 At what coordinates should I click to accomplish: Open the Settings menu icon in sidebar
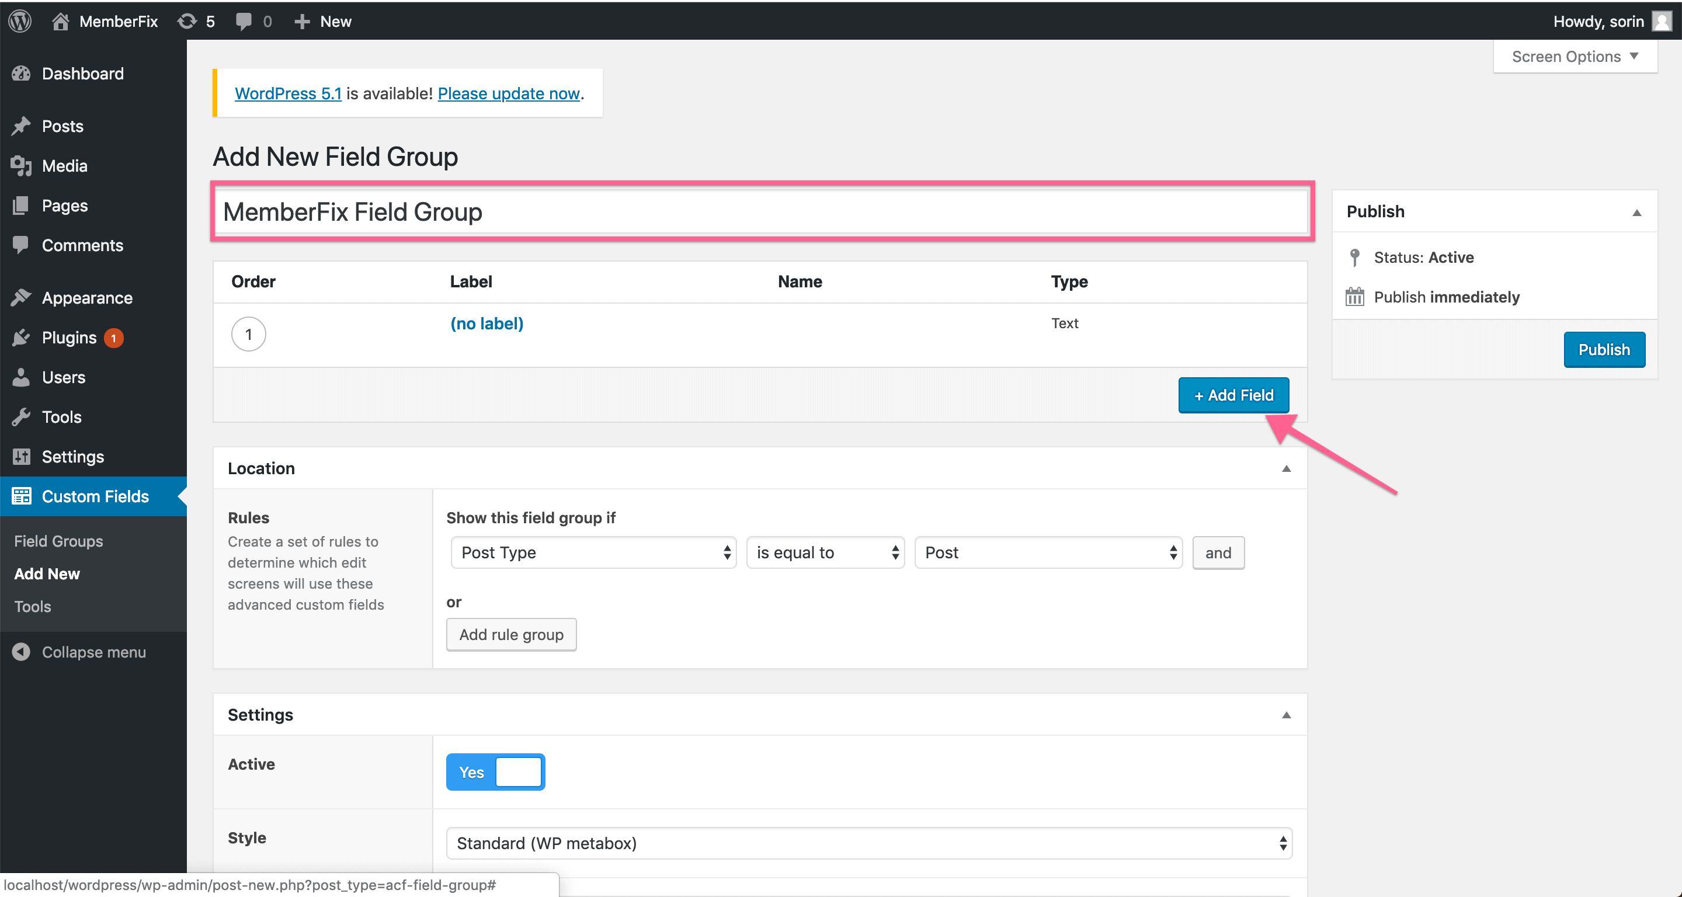[21, 456]
